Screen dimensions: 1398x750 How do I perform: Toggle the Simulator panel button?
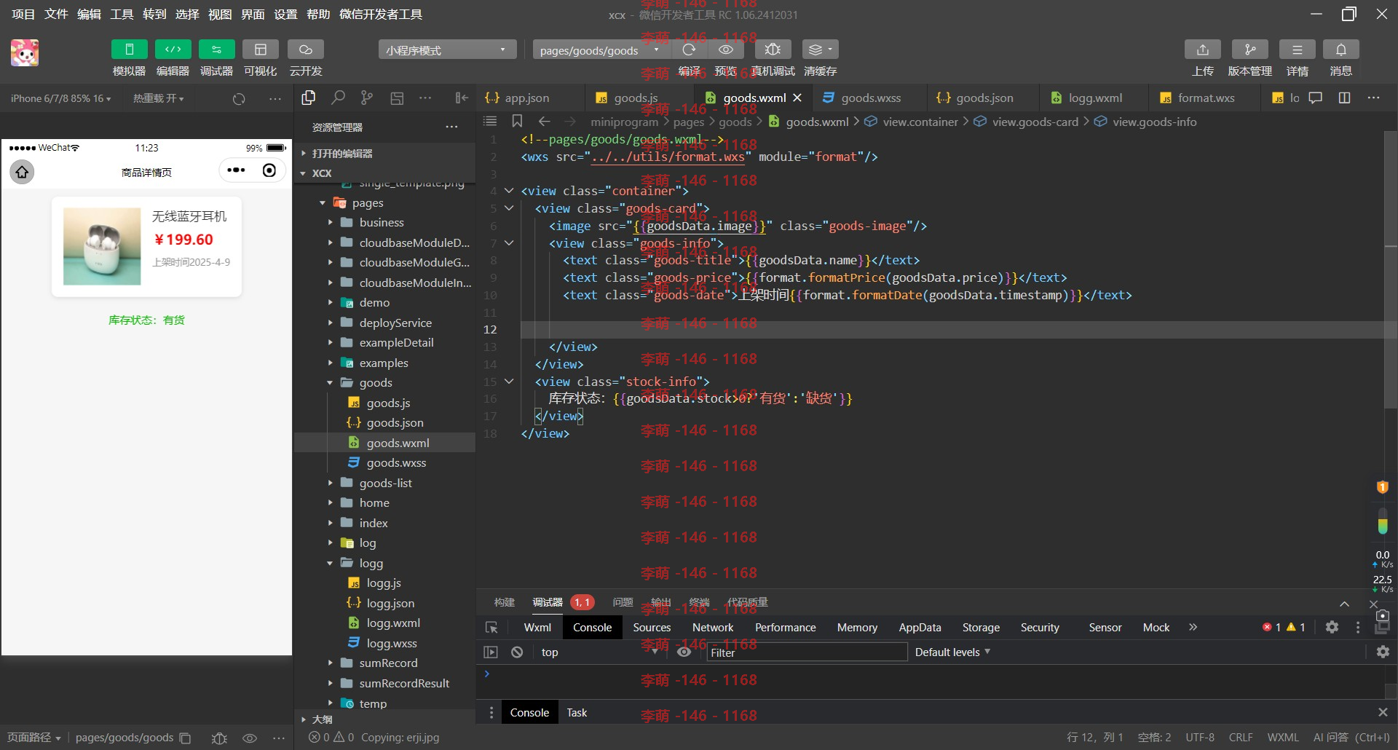coord(129,50)
